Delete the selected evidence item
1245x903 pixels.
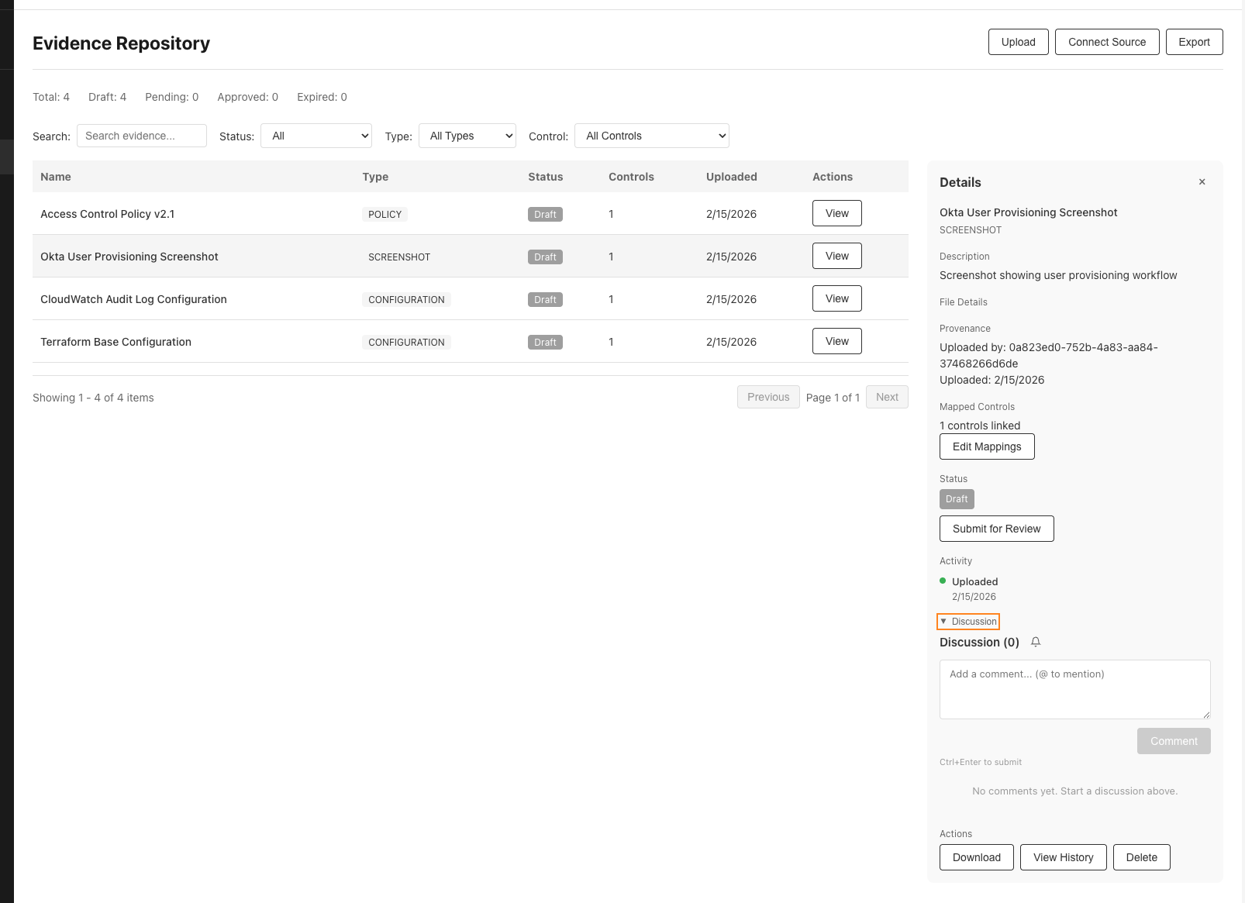coord(1141,857)
